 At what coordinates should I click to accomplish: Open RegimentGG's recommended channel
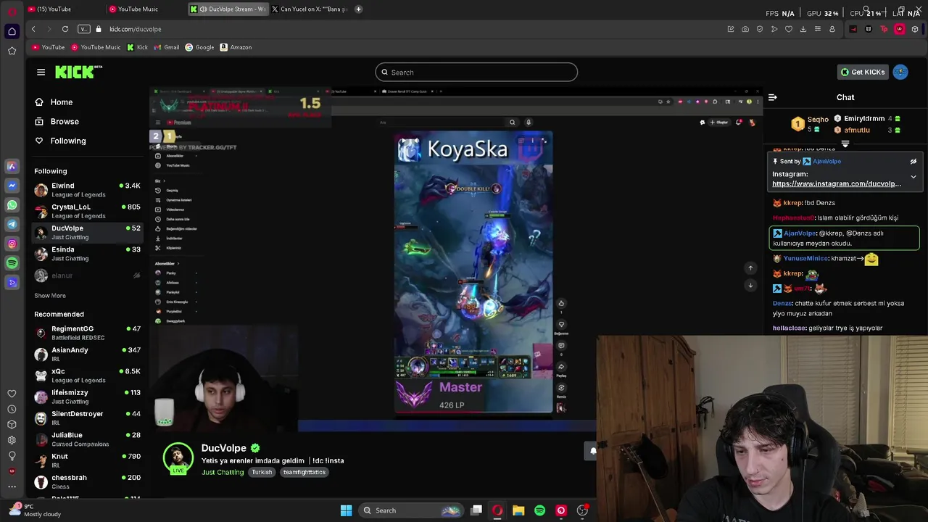tap(87, 333)
